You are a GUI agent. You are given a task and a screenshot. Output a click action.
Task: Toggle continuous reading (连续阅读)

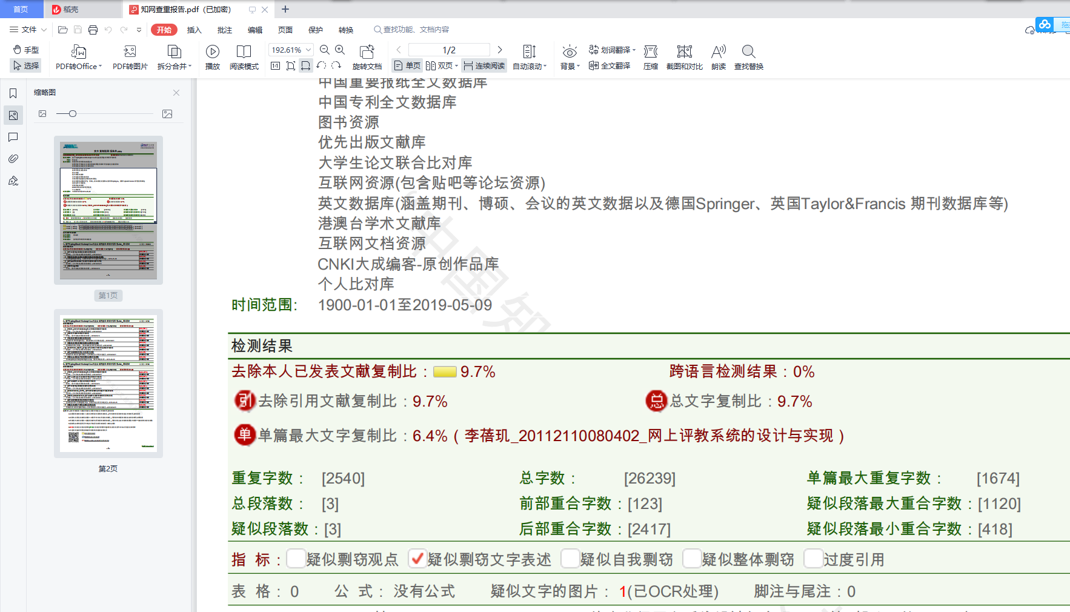tap(484, 65)
